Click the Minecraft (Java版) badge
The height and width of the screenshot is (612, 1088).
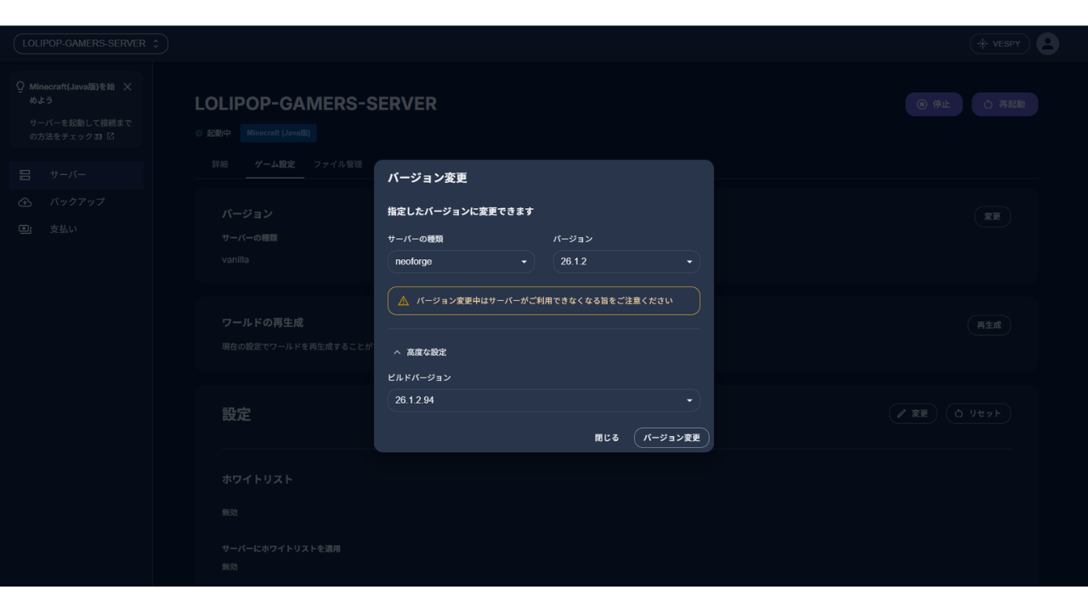tap(279, 133)
